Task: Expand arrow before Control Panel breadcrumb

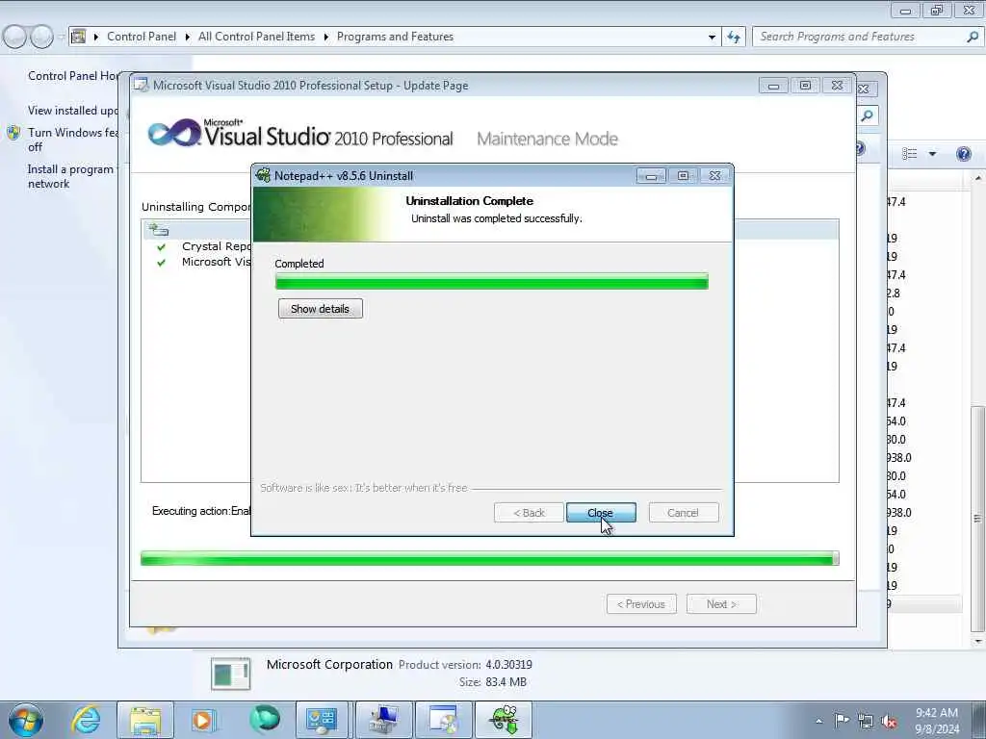Action: pos(96,38)
